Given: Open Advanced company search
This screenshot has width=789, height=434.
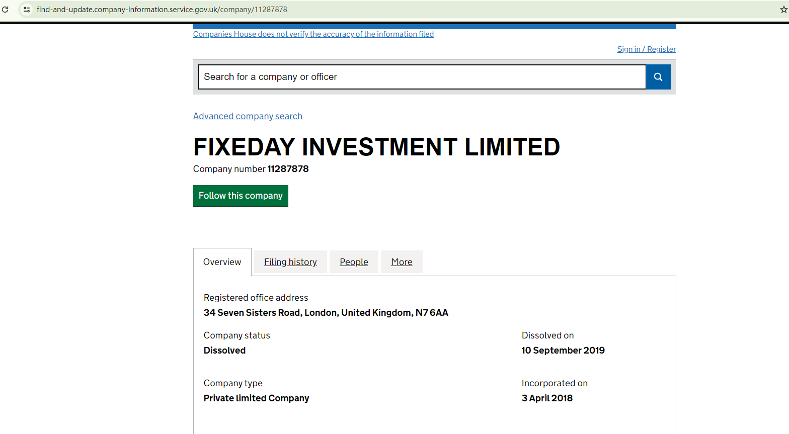Looking at the screenshot, I should [248, 116].
